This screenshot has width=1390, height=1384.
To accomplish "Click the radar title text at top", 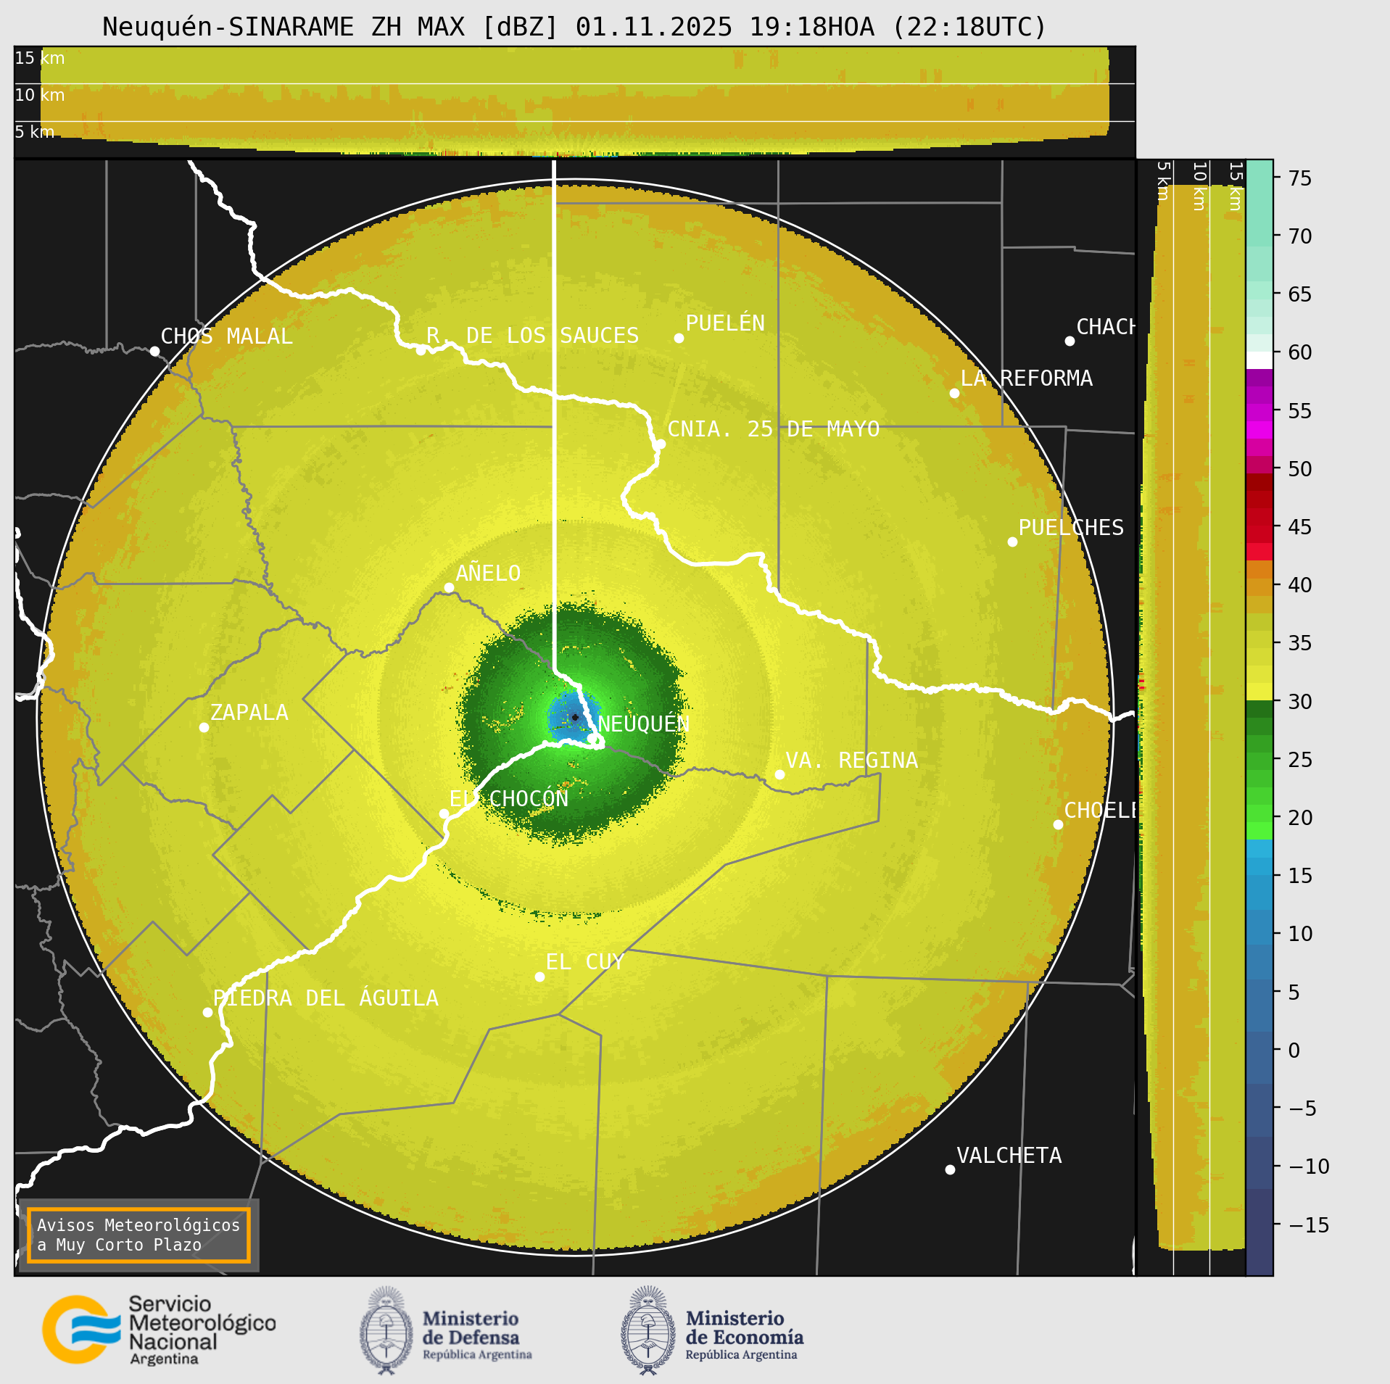I will click(575, 27).
